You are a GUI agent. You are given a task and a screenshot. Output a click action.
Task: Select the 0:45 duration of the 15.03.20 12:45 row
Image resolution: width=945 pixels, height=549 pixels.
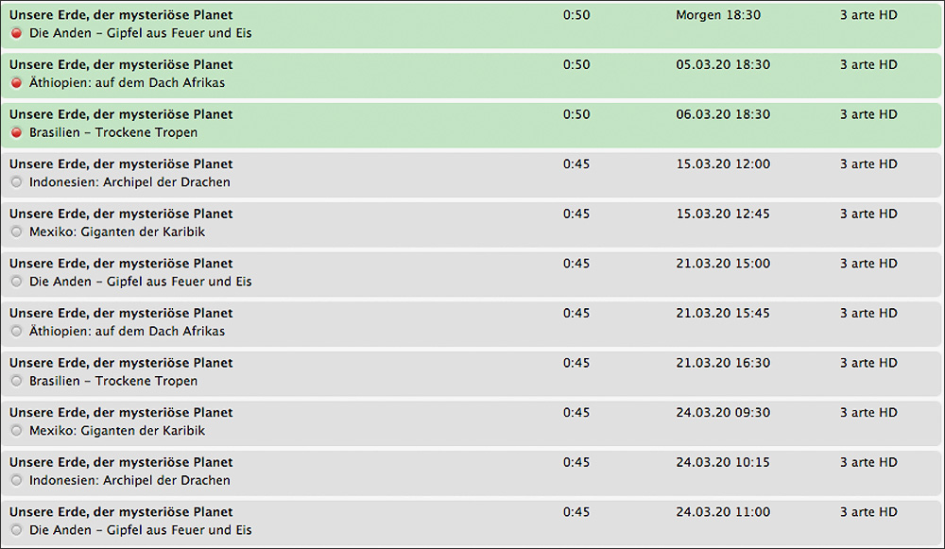tap(576, 214)
